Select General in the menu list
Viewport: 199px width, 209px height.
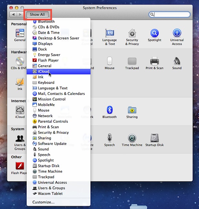point(59,66)
